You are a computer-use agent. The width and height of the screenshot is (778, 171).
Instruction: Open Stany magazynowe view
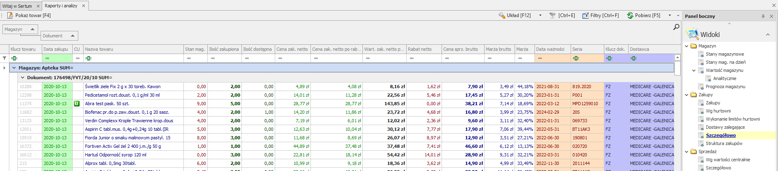pyautogui.click(x=724, y=54)
